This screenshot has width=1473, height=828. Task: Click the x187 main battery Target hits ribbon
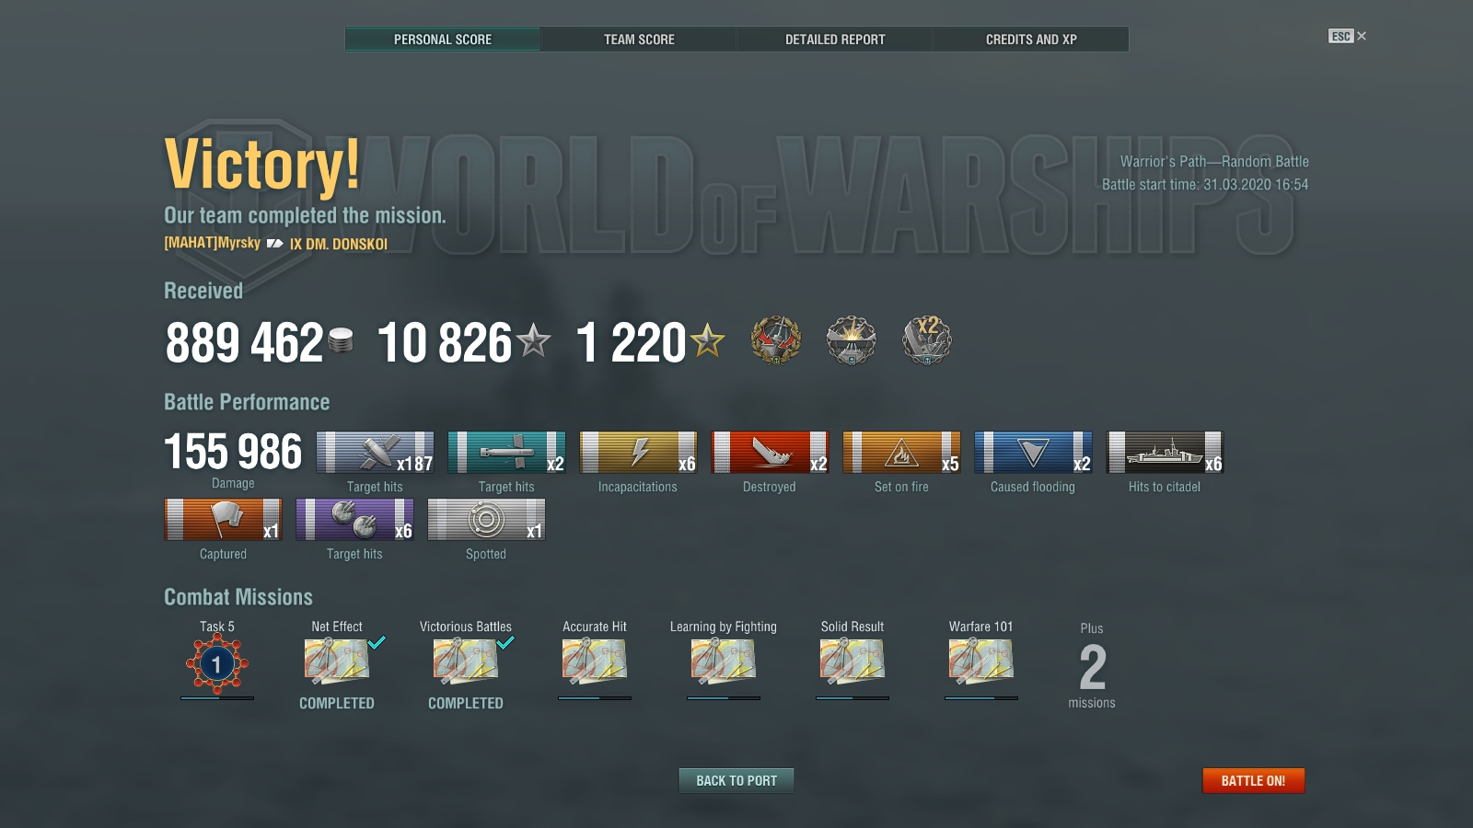coord(375,452)
